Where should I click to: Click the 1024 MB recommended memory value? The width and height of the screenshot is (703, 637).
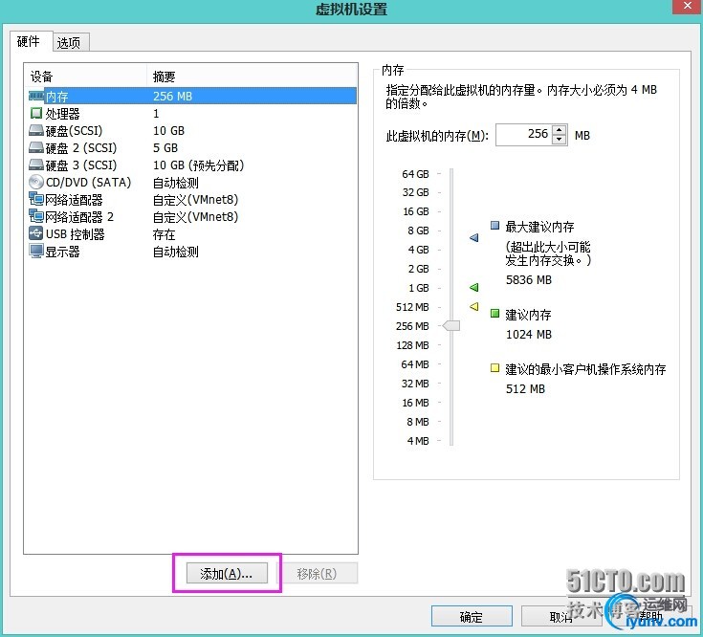(529, 334)
